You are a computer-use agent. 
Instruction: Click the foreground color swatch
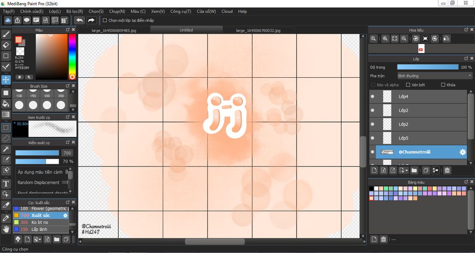click(19, 40)
